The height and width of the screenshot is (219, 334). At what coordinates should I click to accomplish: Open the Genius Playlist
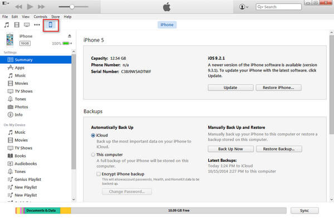point(36,180)
